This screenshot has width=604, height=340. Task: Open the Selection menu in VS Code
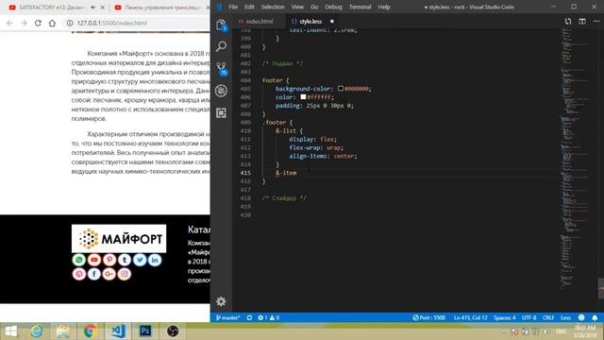click(x=273, y=7)
